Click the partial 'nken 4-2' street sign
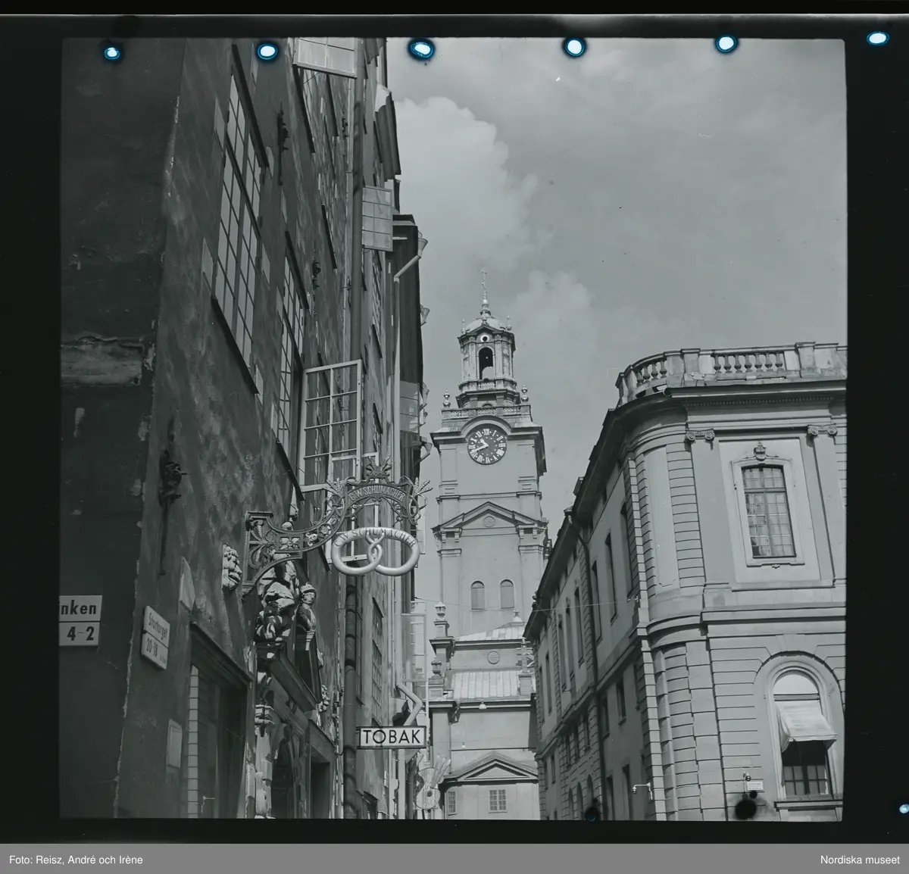 point(80,620)
